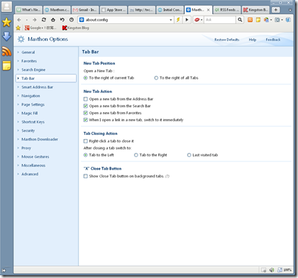Click the orange RSS toolbar icon
298x278 pixels.
coord(250,20)
